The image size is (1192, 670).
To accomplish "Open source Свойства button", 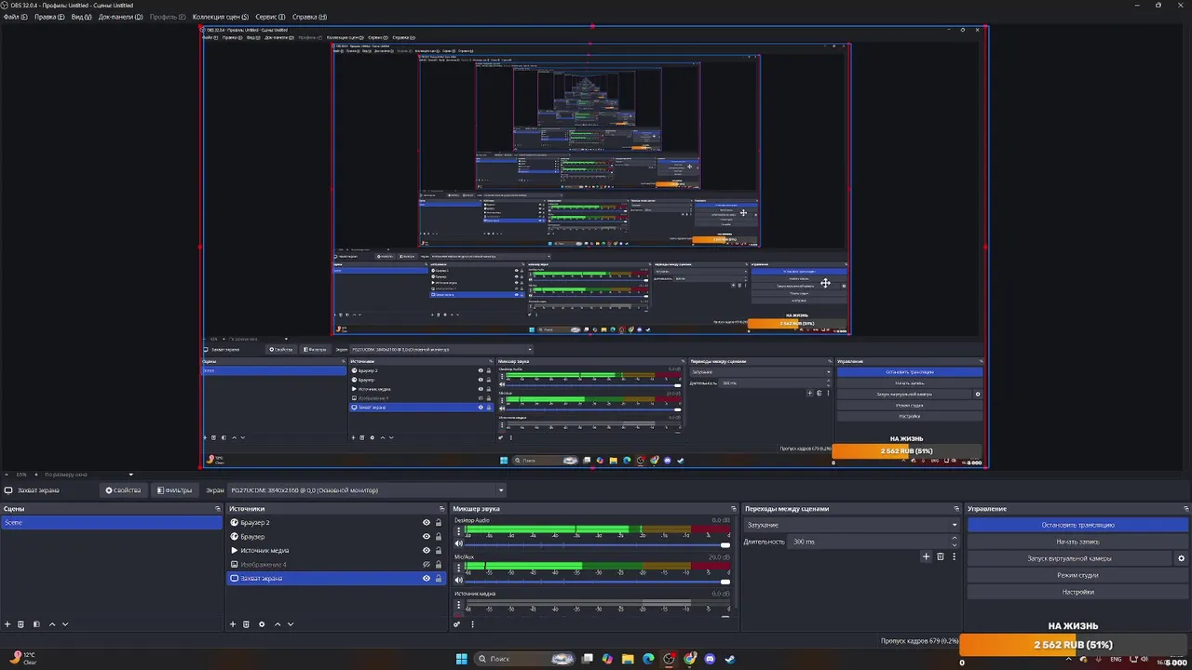I will coord(123,490).
